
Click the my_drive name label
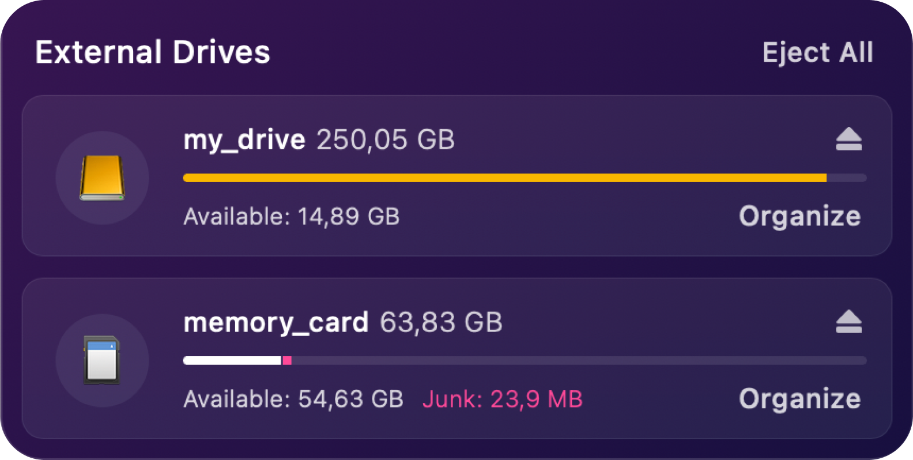point(244,140)
